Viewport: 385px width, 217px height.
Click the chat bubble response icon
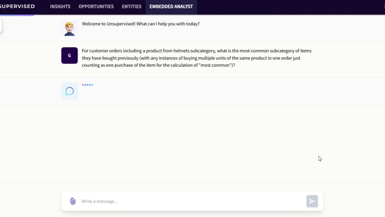[x=70, y=91]
